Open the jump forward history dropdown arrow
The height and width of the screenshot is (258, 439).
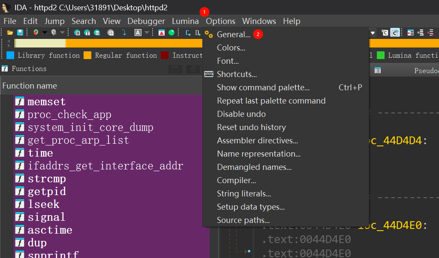point(63,33)
